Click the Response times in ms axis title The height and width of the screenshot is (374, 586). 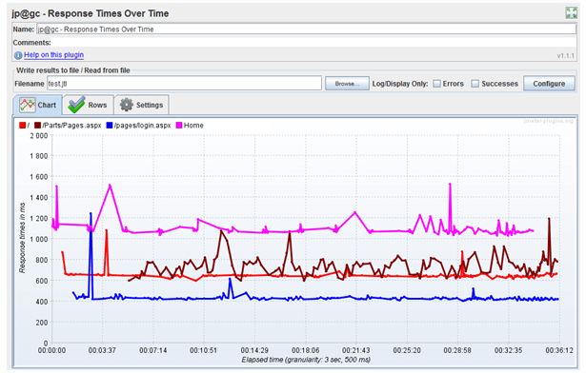tap(22, 238)
